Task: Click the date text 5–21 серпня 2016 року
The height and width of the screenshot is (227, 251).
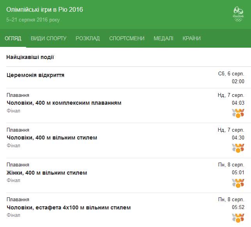Action: (33, 20)
